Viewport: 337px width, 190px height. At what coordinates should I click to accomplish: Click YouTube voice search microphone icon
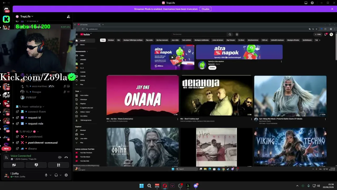237,34
